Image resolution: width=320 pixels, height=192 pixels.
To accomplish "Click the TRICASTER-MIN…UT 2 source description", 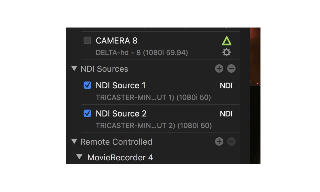I will click(x=154, y=126).
